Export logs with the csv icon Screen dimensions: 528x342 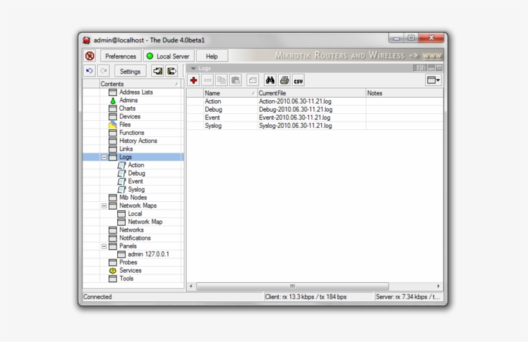point(298,80)
